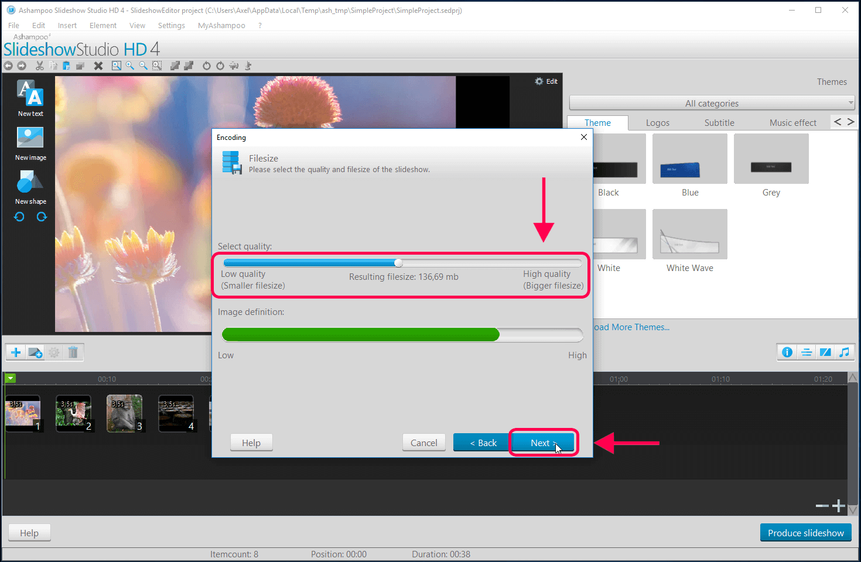The width and height of the screenshot is (861, 562).
Task: Click the redo forward-arrow toolbar icon
Action: click(22, 66)
